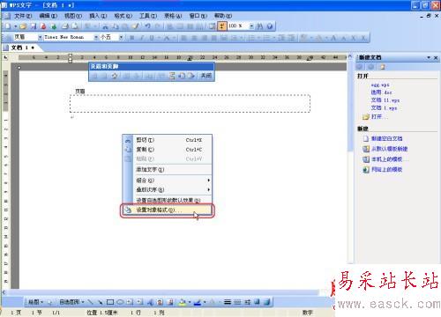
Task: Choose 设置对象格式 from context menu
Action: pos(167,210)
